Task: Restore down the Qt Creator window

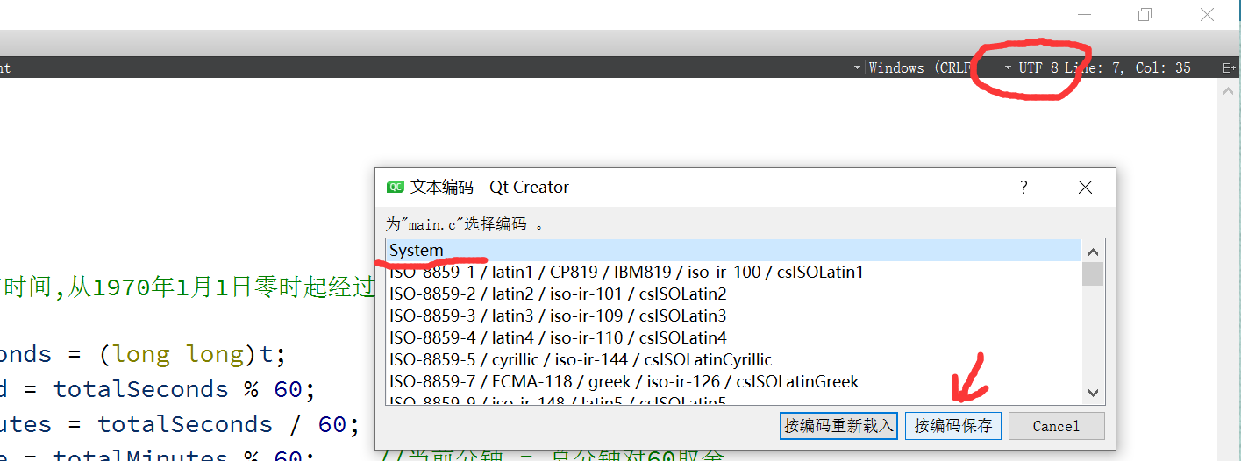Action: [x=1145, y=15]
